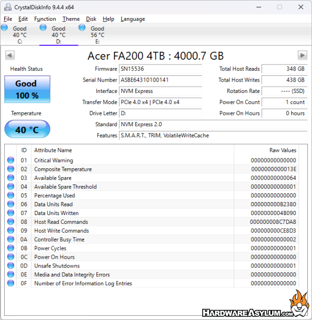Viewport: 312px width, 320px height.
Task: Click the Power On Hours value 0 hours
Action: coord(284,113)
